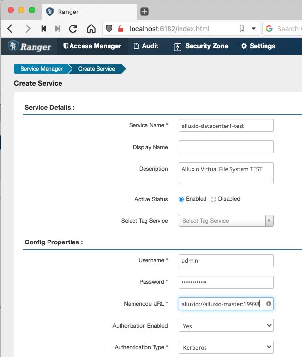Click the browser forward arrow
The width and height of the screenshot is (302, 357).
(x=28, y=29)
